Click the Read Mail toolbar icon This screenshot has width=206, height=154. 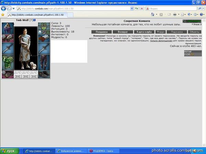pos(169,14)
